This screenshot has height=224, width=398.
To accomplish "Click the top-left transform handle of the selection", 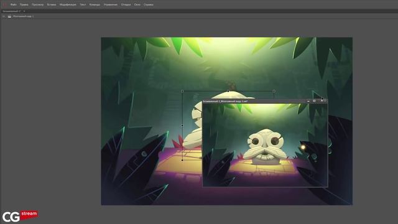I will coord(182,91).
